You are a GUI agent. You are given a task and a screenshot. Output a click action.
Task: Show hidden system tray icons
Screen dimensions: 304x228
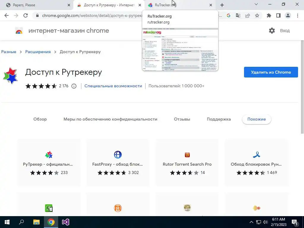(x=251, y=222)
